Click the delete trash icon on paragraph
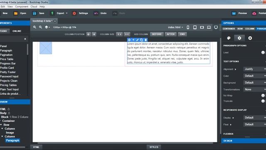This screenshot has height=150, width=266. [x=146, y=40]
